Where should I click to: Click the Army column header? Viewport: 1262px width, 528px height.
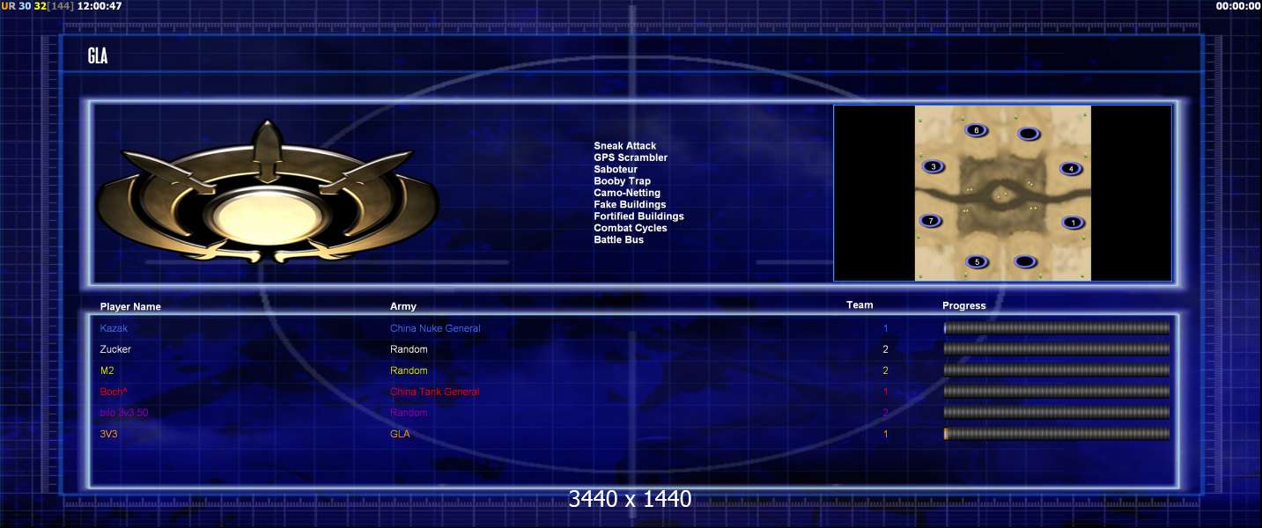click(x=403, y=306)
